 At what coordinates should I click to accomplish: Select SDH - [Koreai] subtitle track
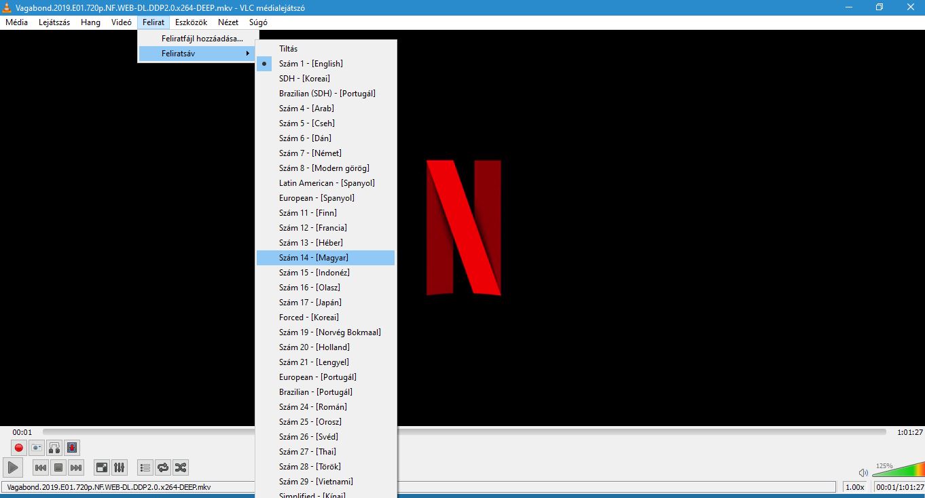tap(326, 79)
